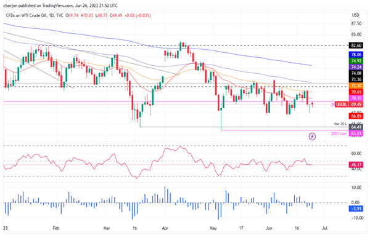Click the blue -3.91 histogram value label
Screen dimensions: 370x246
[356, 208]
